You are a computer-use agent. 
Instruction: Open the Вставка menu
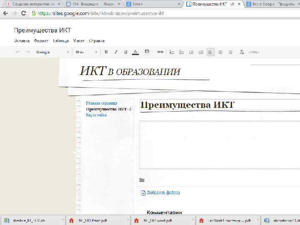(22, 41)
